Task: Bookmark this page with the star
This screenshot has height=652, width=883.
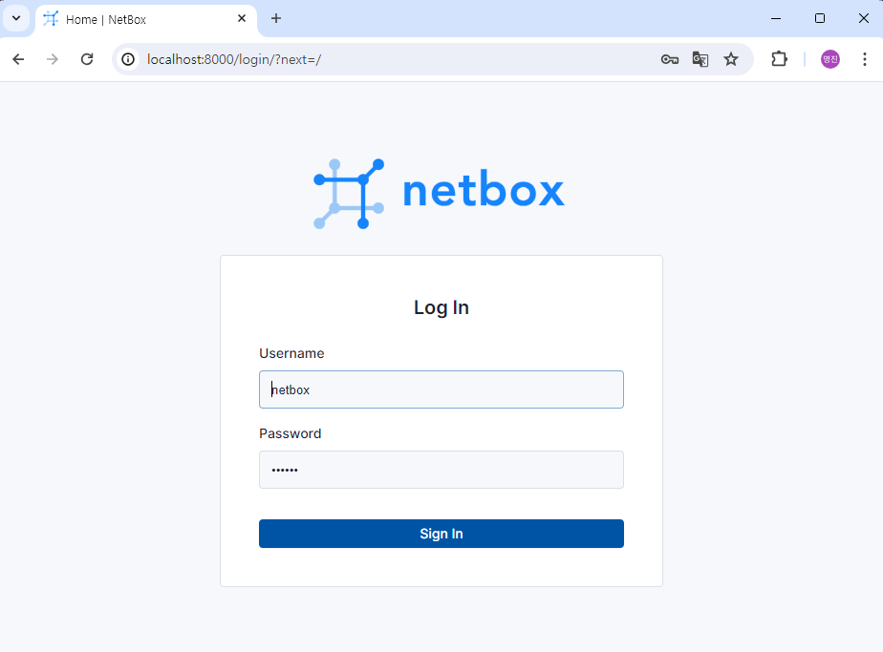Action: coord(731,59)
